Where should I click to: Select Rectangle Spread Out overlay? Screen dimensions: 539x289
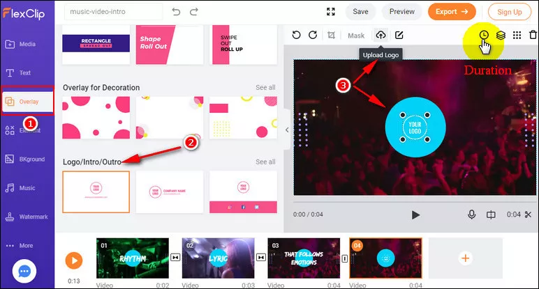click(96, 45)
